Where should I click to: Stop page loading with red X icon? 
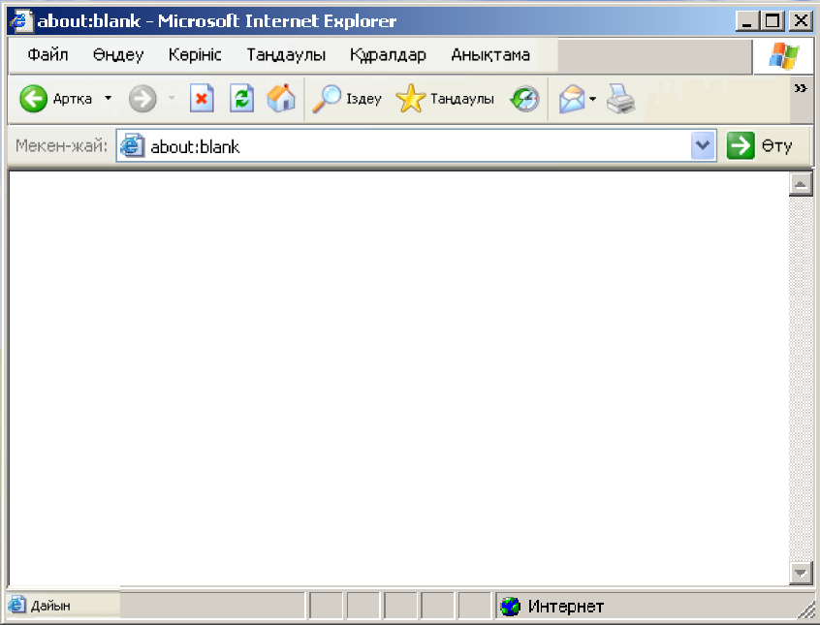(202, 98)
